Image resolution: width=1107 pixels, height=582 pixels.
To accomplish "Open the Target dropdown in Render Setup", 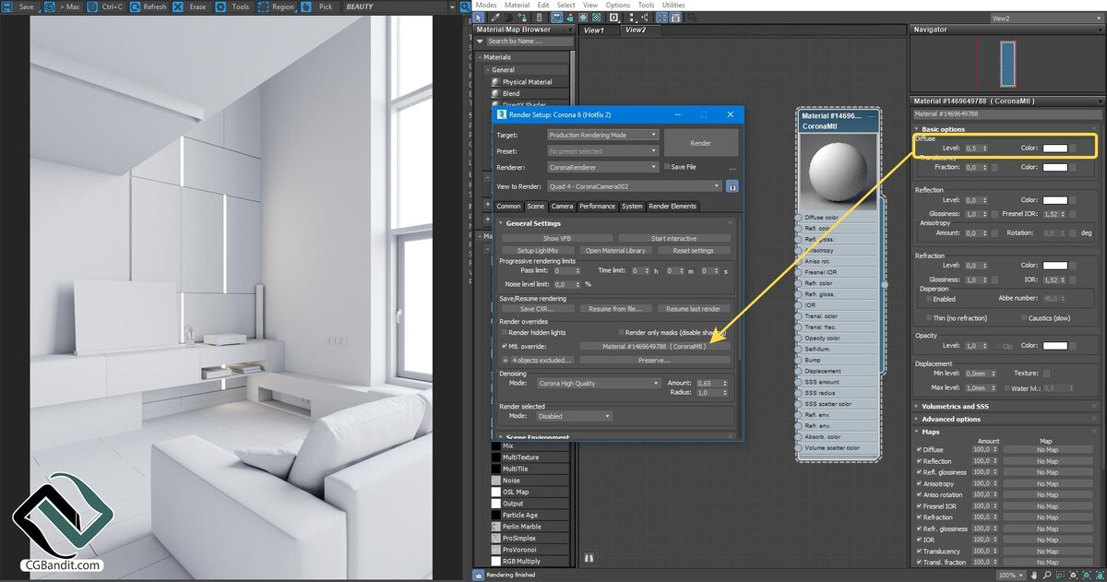I will pyautogui.click(x=602, y=135).
